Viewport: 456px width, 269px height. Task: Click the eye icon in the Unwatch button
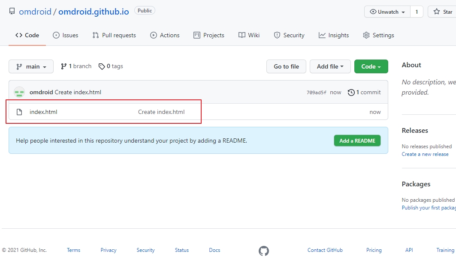[373, 12]
